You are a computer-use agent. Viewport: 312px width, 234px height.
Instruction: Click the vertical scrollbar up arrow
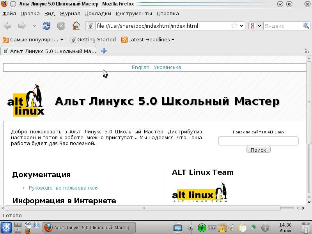[309, 58]
